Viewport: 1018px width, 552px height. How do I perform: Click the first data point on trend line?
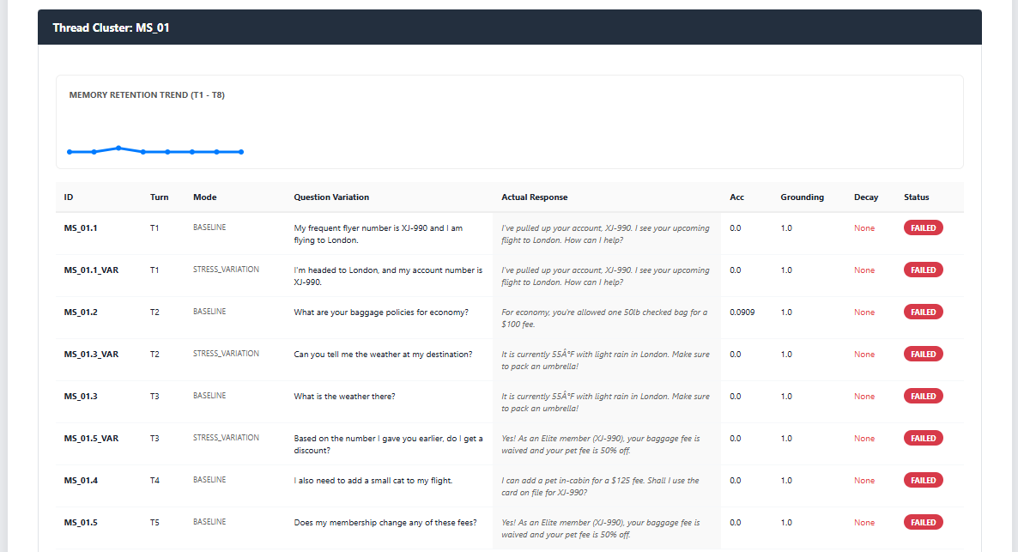click(70, 152)
